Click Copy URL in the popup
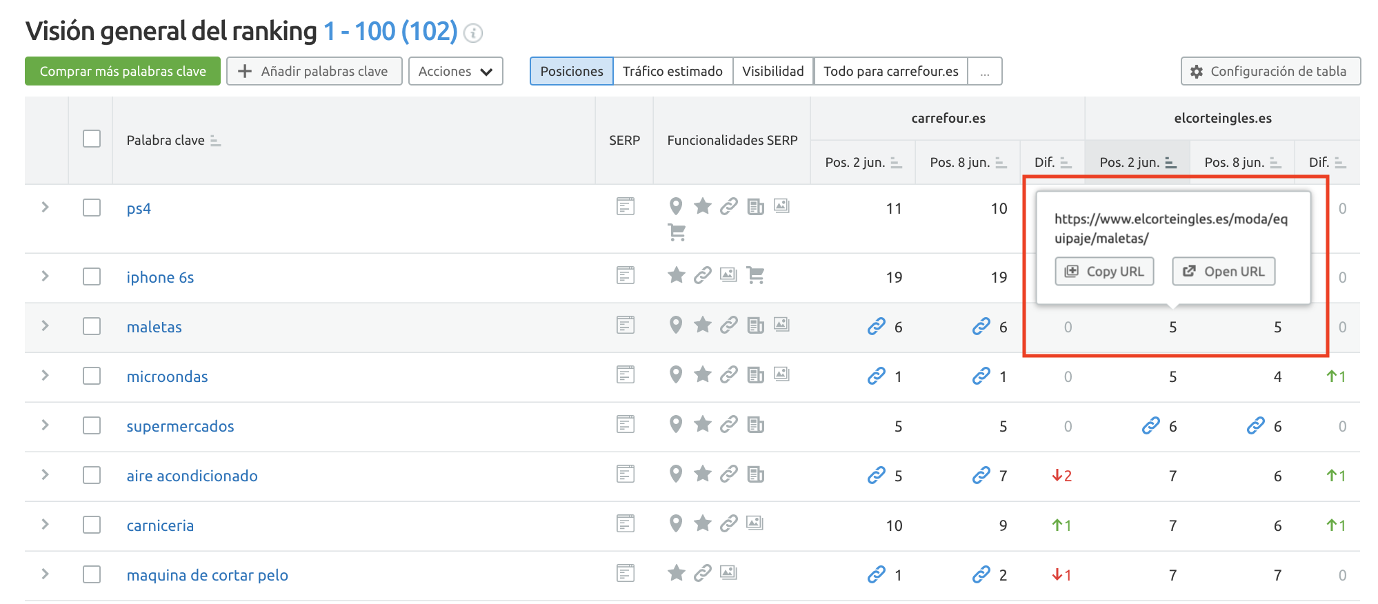This screenshot has width=1378, height=604. point(1104,271)
